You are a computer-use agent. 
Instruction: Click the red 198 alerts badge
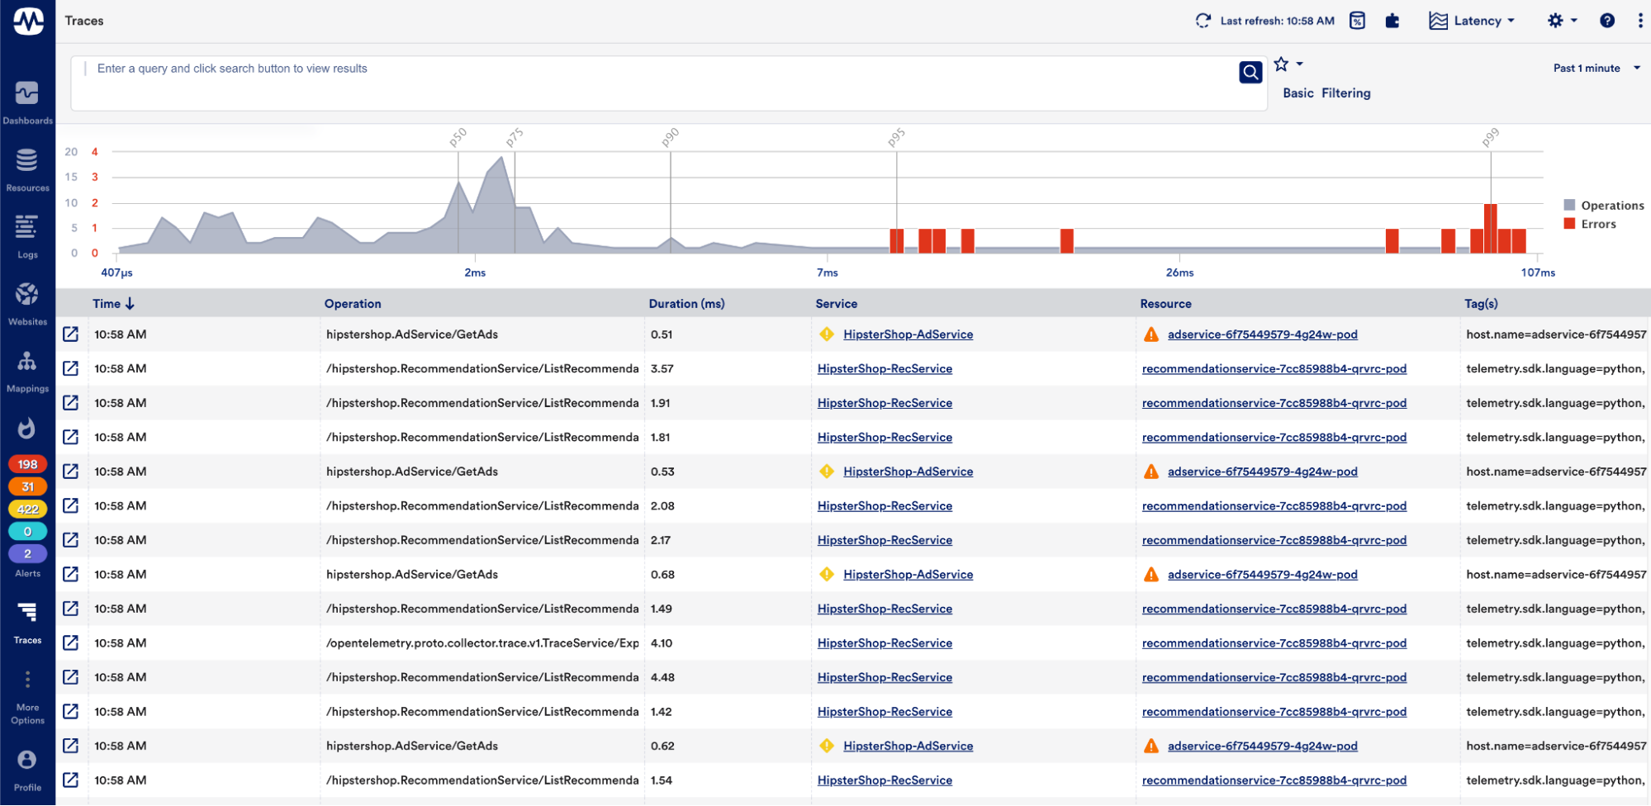pos(27,464)
